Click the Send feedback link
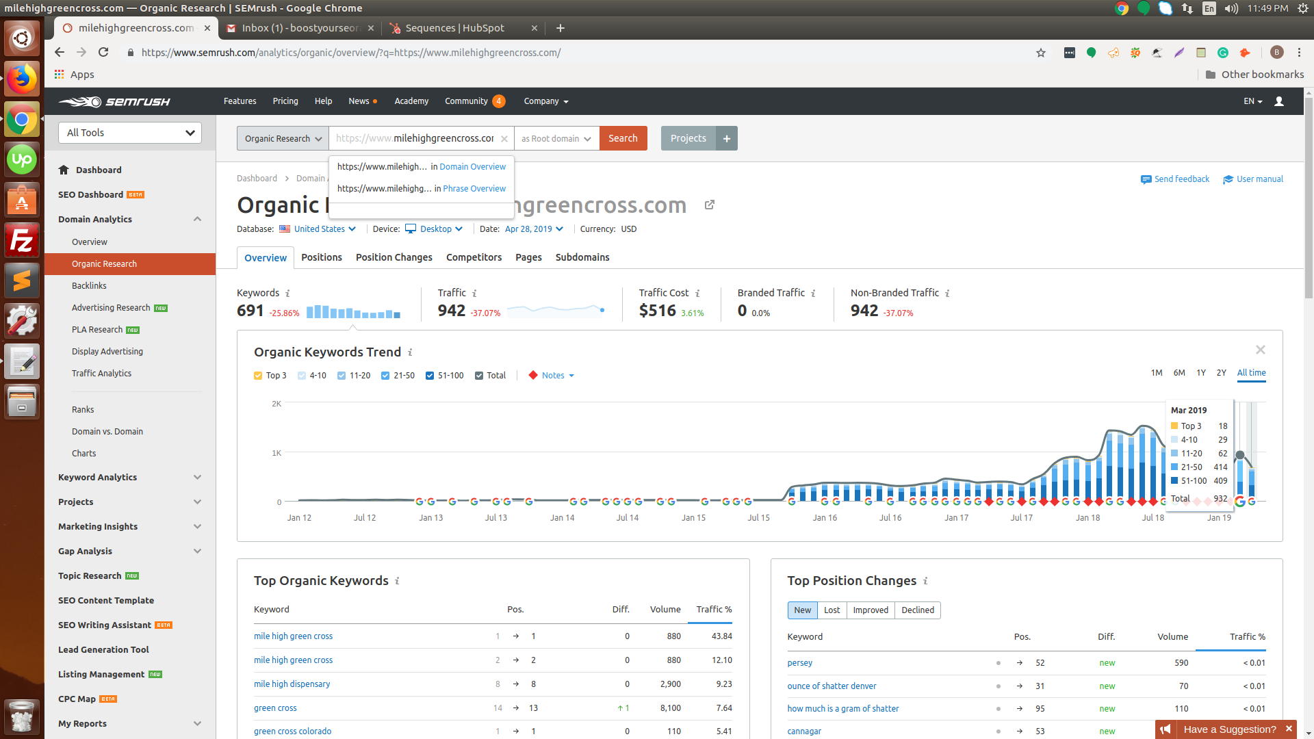Screen dimensions: 1314x739 [x=1175, y=179]
